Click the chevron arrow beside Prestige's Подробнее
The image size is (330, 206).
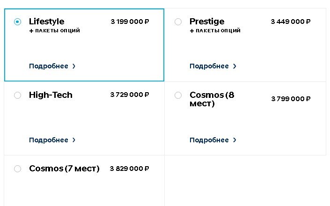(x=235, y=66)
